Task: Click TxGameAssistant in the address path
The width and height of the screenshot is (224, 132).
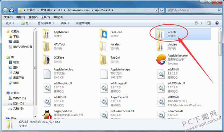Action: [x=79, y=10]
